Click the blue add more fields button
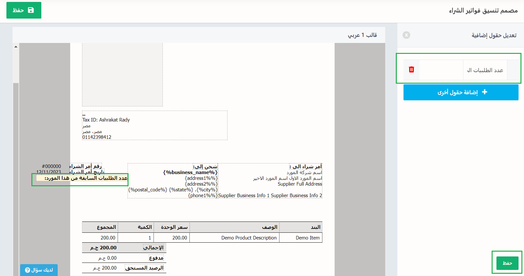The height and width of the screenshot is (276, 524). (x=461, y=92)
